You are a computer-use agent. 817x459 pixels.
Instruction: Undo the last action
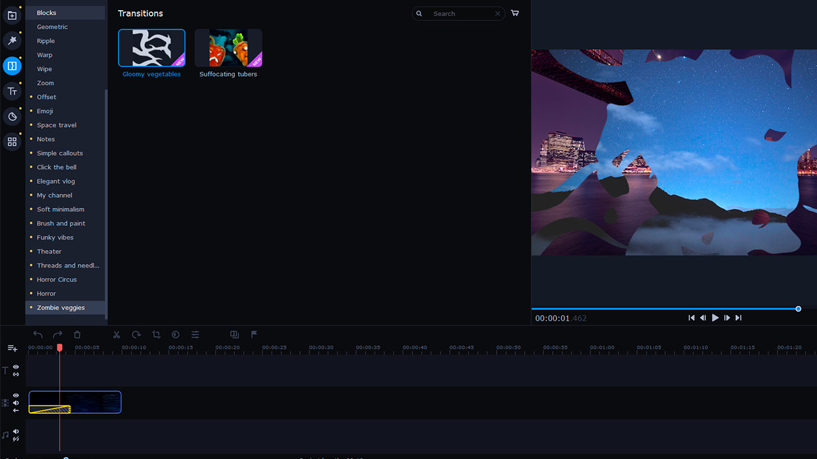pyautogui.click(x=38, y=334)
